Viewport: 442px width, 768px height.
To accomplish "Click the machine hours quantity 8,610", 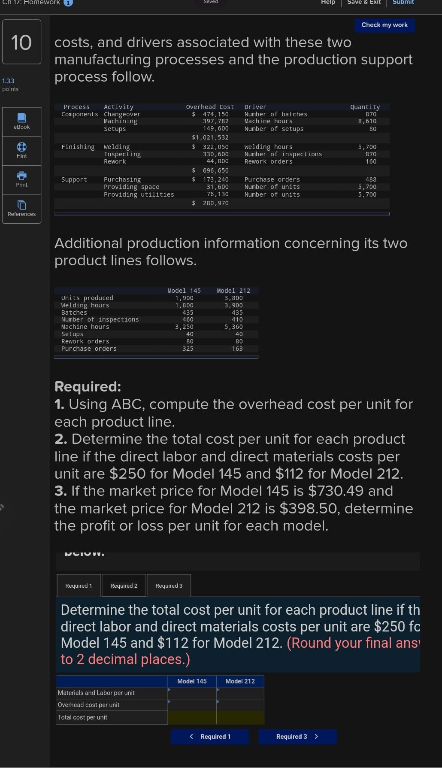I will click(367, 121).
